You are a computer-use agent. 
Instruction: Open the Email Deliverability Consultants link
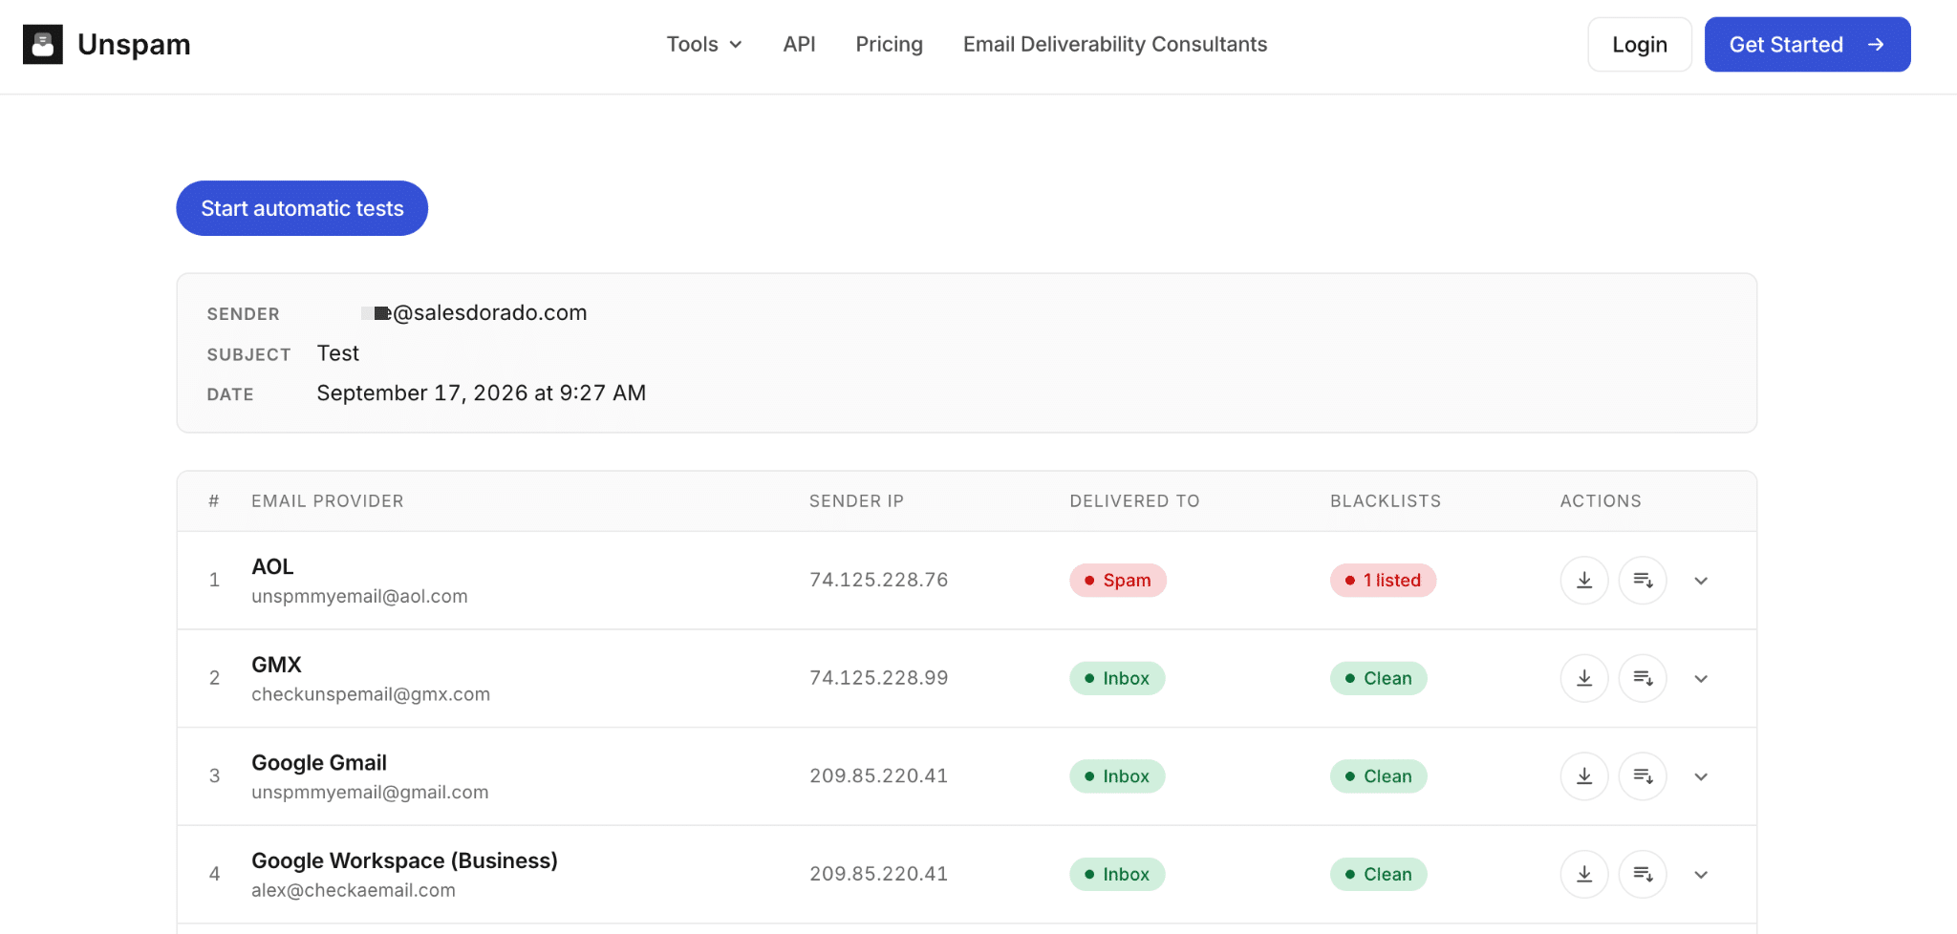point(1115,44)
